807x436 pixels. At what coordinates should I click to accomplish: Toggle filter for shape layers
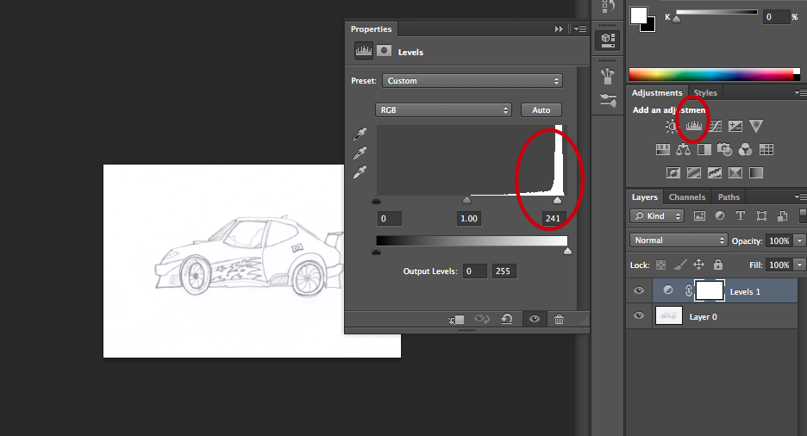[761, 216]
